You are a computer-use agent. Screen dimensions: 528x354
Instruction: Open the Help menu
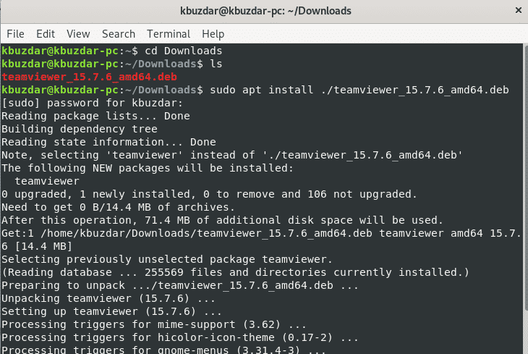coord(213,34)
